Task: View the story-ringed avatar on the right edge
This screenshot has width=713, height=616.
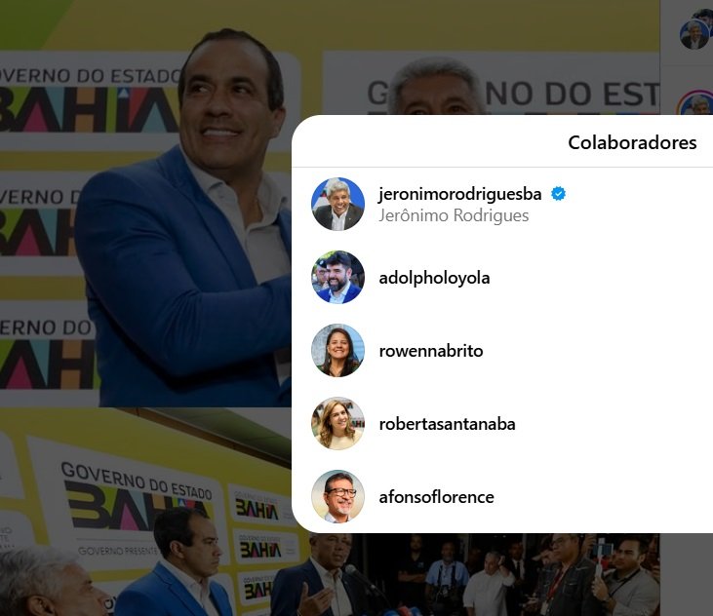Action: (x=694, y=102)
